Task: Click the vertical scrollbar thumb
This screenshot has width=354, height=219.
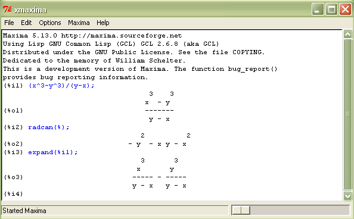Action: click(347, 114)
